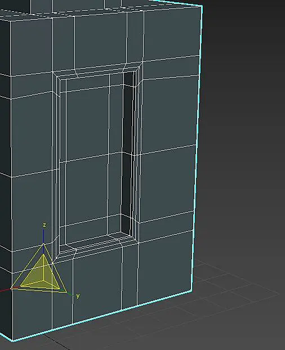The width and height of the screenshot is (285, 350).
Task: Select the bottom-right corner wall polygon
Action: pyautogui.click(x=165, y=268)
